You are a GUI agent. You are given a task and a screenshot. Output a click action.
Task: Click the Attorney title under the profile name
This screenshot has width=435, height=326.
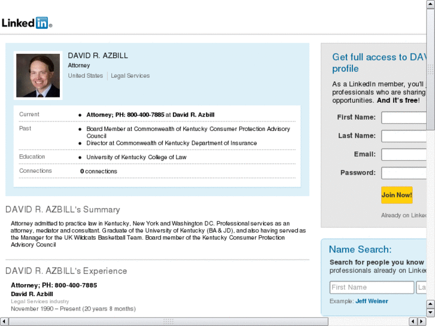[79, 65]
